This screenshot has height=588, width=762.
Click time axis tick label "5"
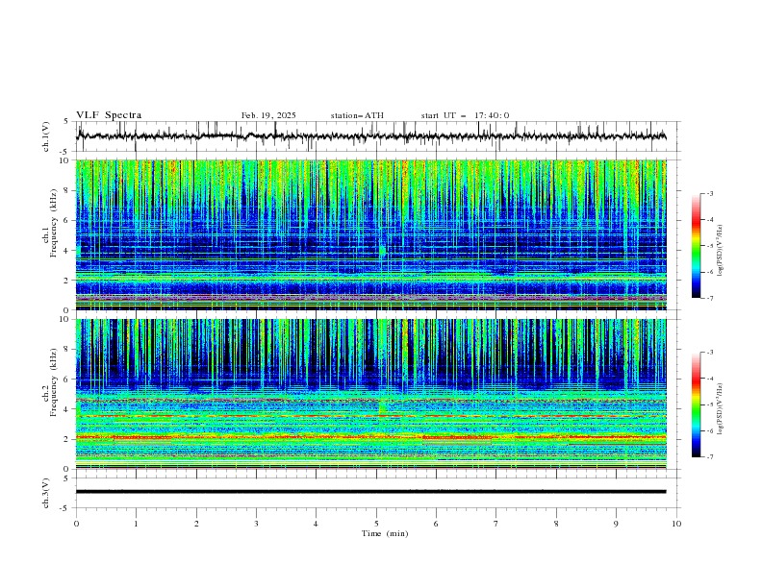pos(376,524)
